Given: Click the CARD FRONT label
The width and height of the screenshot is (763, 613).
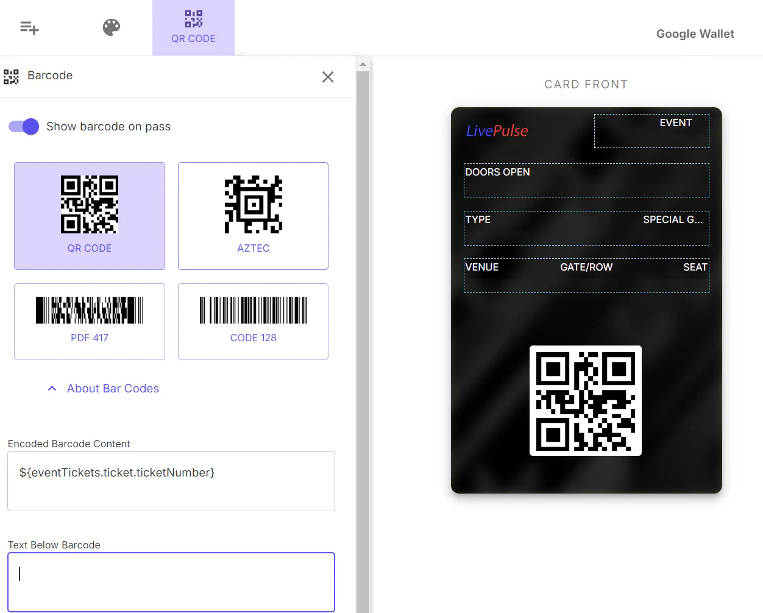Looking at the screenshot, I should click(586, 84).
